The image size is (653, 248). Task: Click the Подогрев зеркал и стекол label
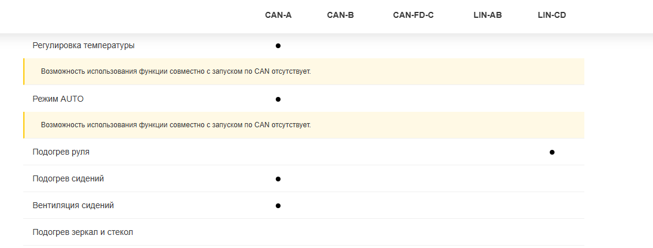[x=82, y=232]
